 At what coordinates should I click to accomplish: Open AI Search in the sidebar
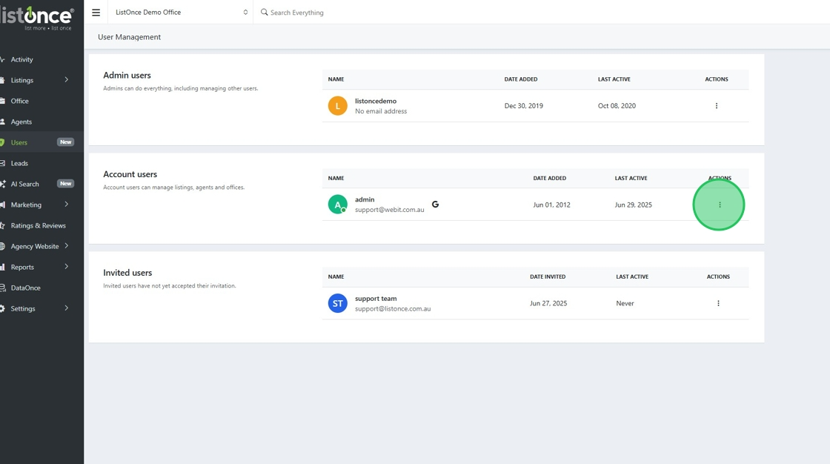(25, 184)
